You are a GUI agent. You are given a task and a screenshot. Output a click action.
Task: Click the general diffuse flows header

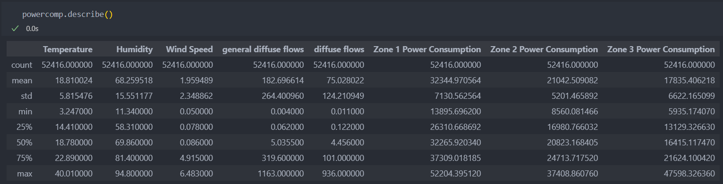click(263, 49)
